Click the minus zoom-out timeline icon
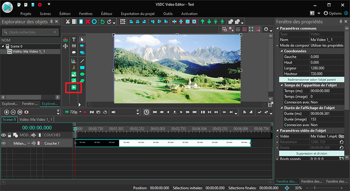Screen dimensions: 350x191 click(x=13, y=112)
